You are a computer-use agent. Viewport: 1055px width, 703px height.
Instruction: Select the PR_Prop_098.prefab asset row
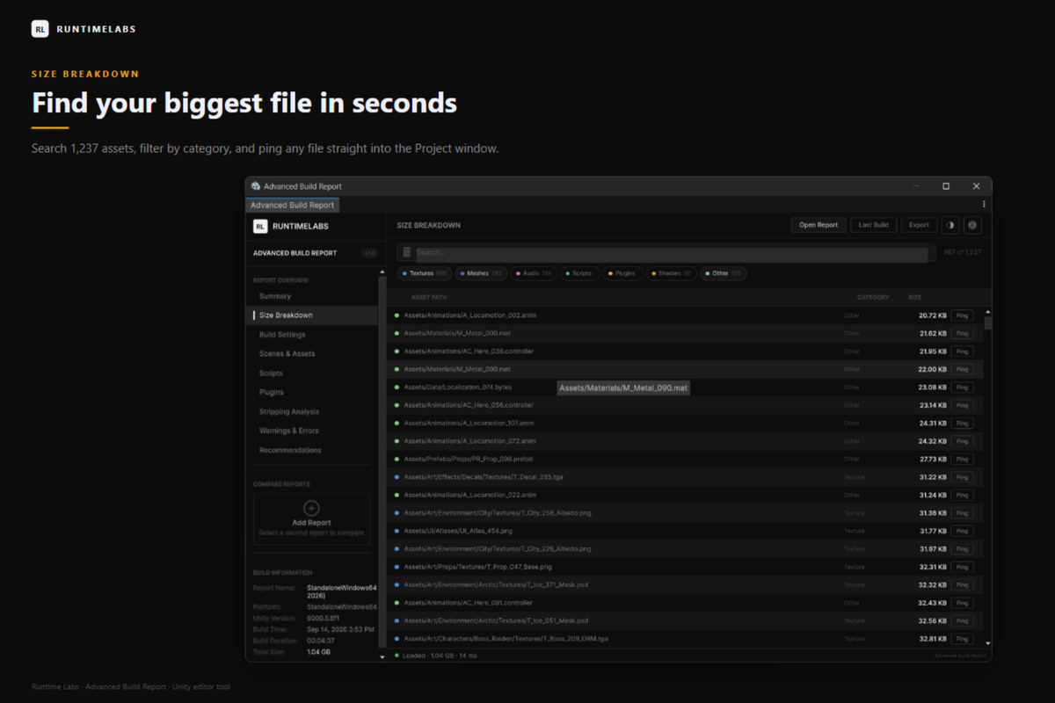[686, 459]
